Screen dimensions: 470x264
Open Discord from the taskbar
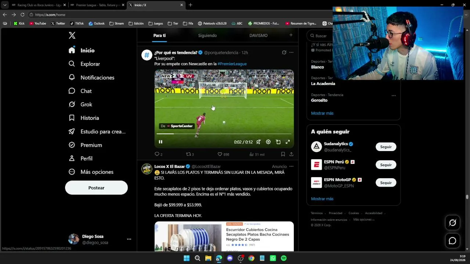point(230,258)
